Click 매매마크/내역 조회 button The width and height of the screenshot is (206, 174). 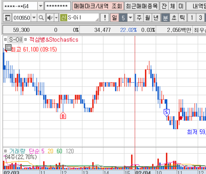click(98, 6)
